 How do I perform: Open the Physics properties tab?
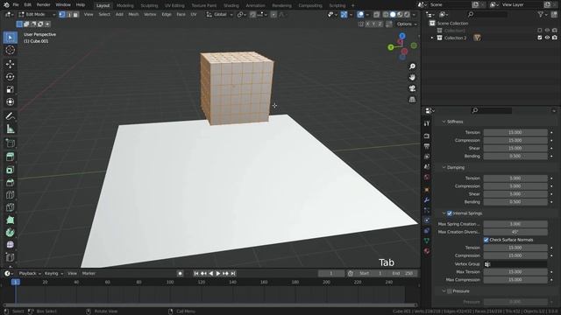pyautogui.click(x=427, y=220)
